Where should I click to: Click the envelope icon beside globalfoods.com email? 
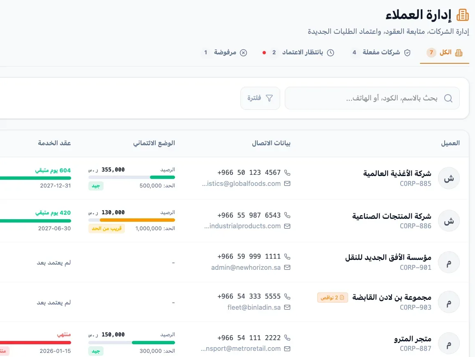pyautogui.click(x=287, y=183)
